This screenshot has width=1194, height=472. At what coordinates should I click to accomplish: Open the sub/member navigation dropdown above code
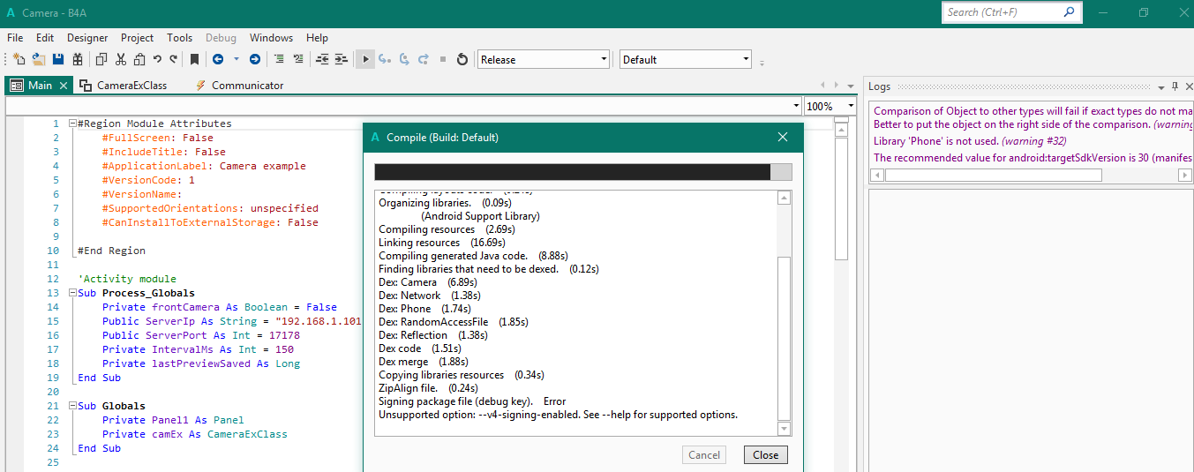click(403, 106)
